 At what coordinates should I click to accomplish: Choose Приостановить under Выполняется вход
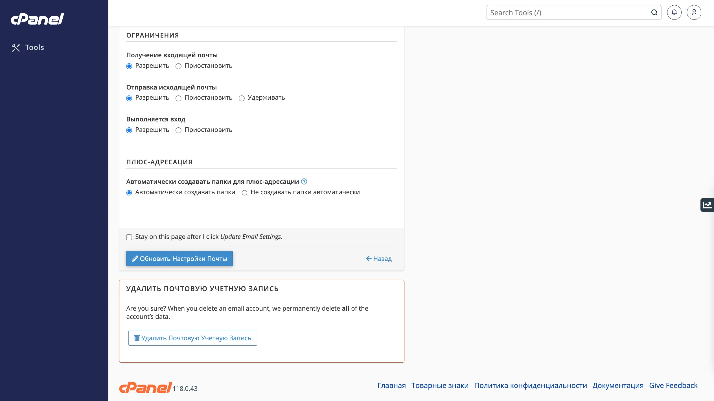pos(178,130)
